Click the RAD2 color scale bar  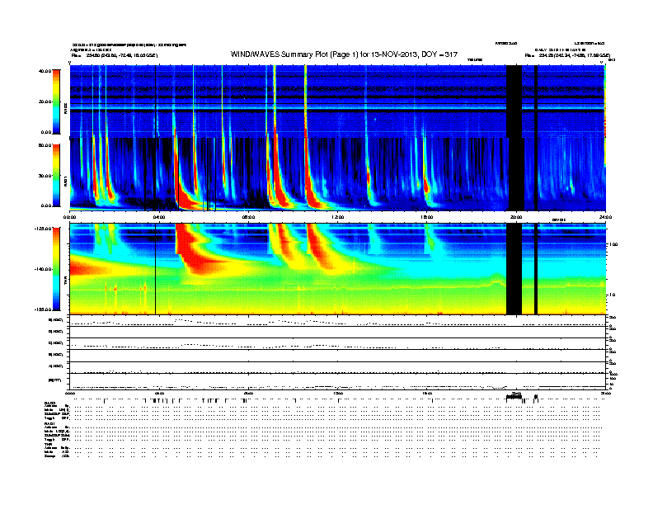(x=56, y=101)
